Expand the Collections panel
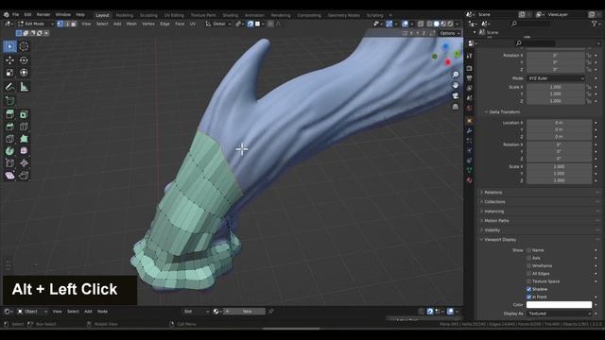 tap(494, 202)
